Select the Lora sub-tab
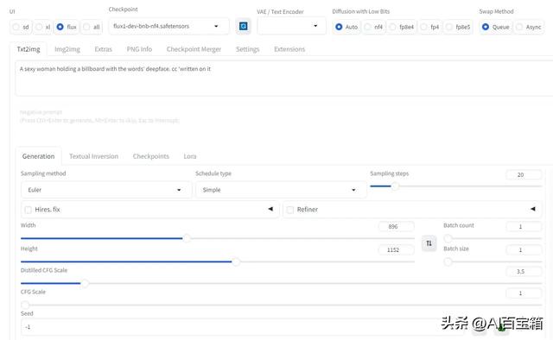 pyautogui.click(x=190, y=156)
